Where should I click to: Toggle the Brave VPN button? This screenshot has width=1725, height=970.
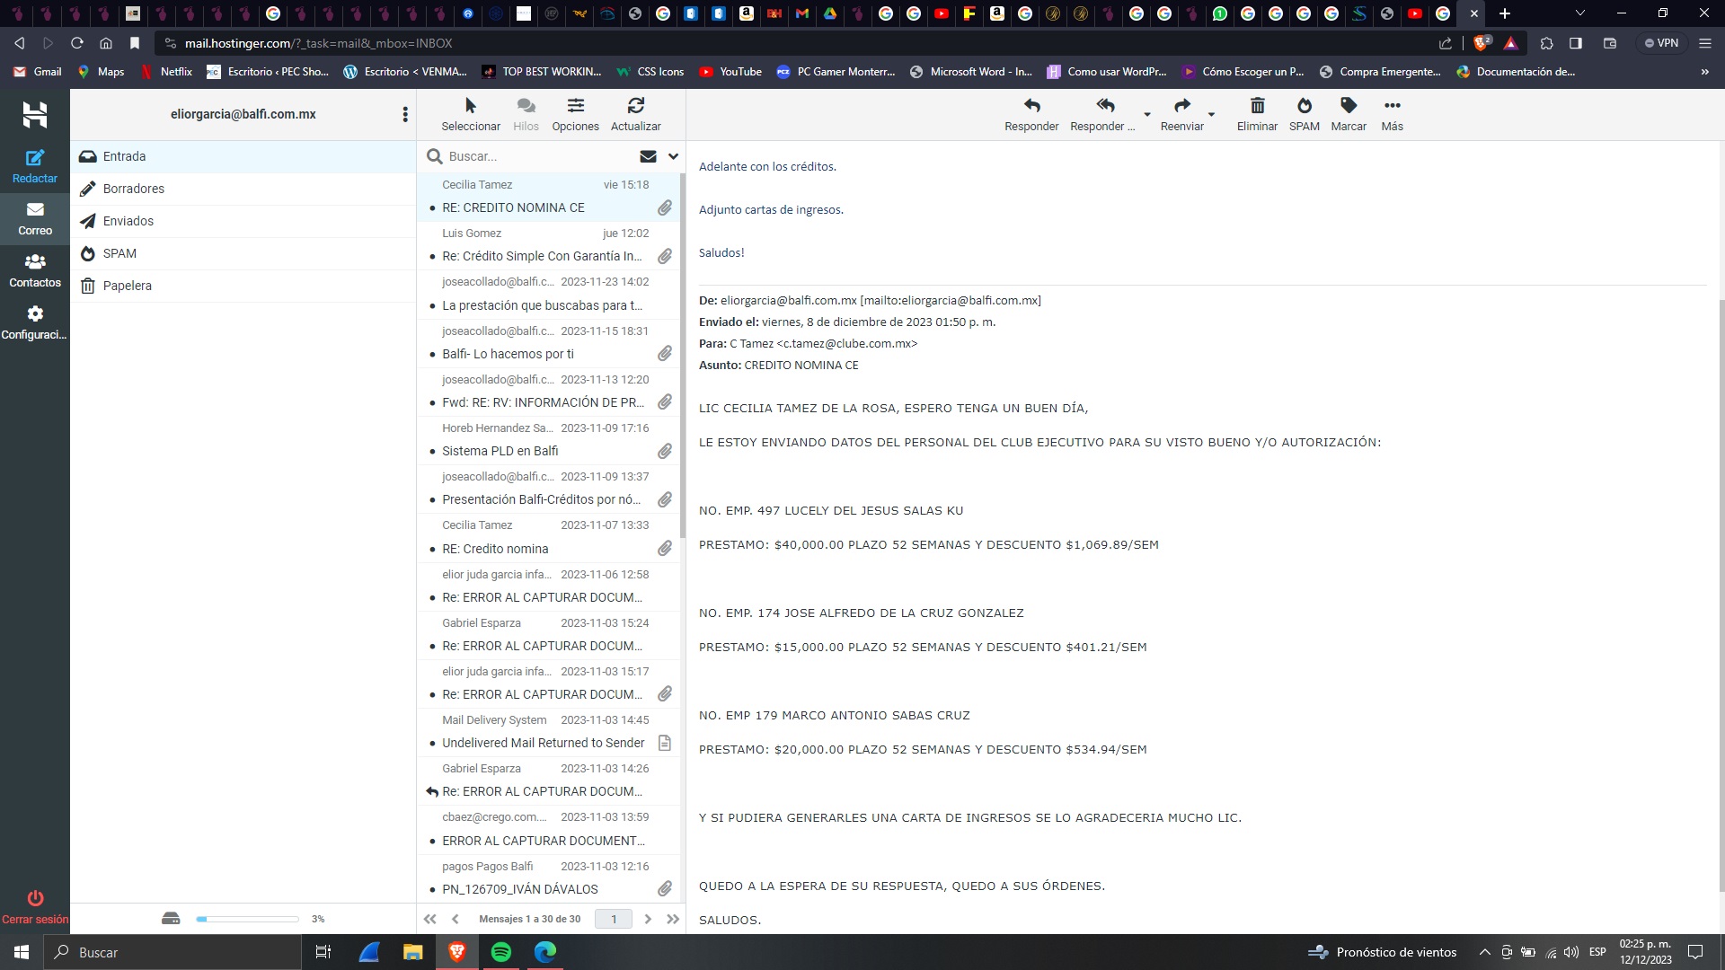tap(1661, 43)
